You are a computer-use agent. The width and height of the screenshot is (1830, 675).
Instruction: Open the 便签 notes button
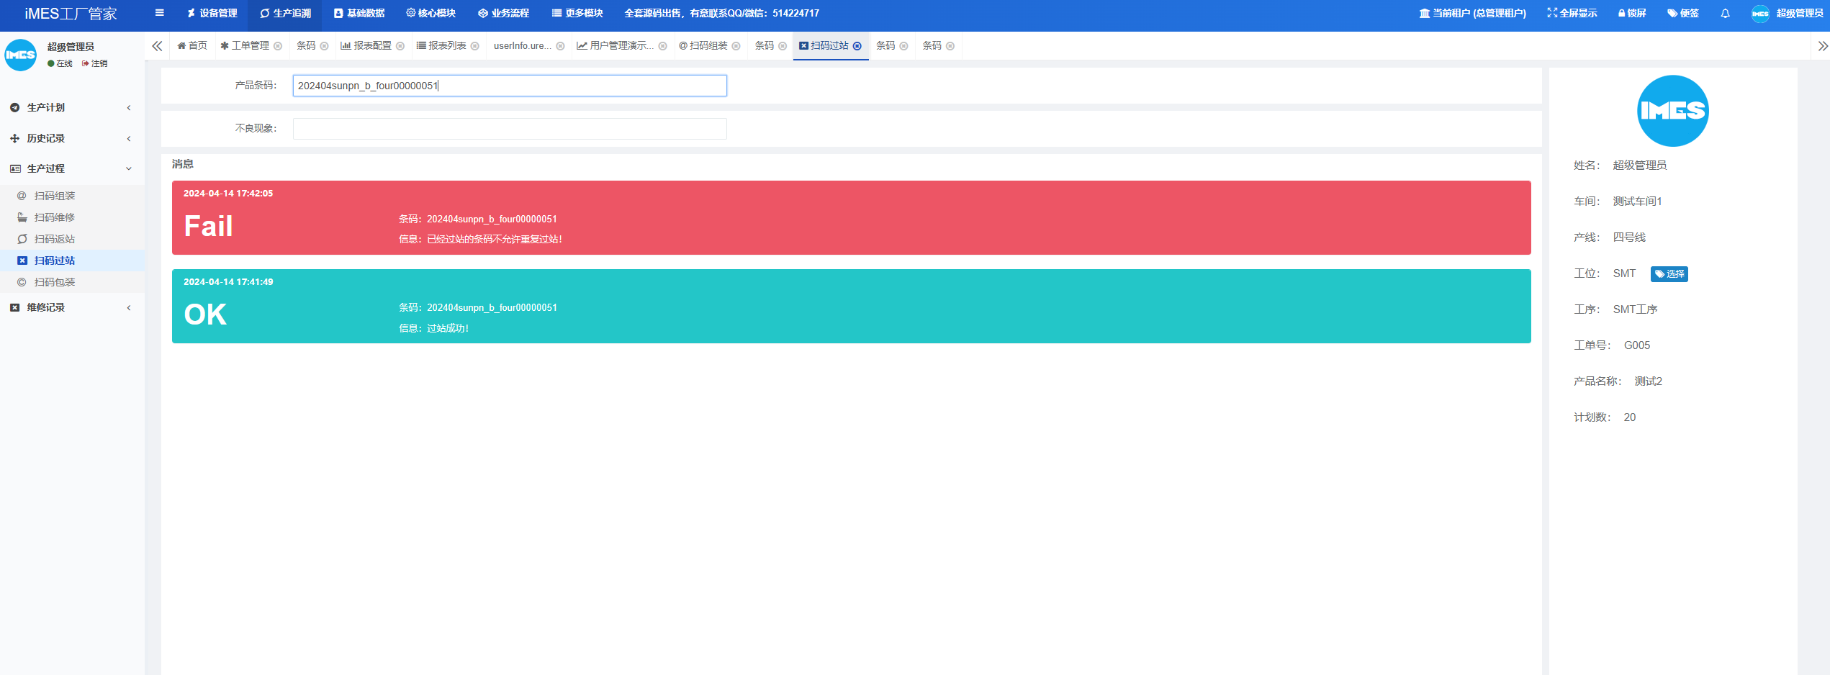pos(1683,13)
